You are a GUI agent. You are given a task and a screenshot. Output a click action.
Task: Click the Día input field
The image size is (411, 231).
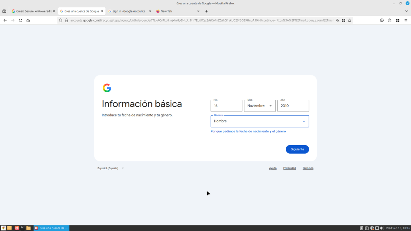click(x=226, y=106)
